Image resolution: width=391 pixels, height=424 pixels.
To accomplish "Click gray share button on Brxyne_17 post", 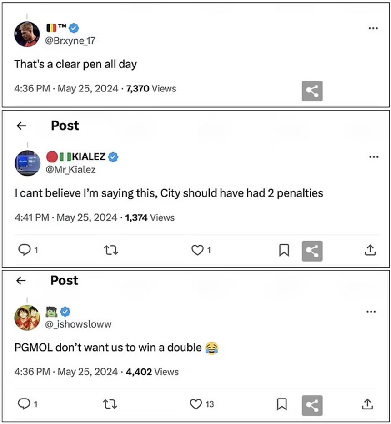I will point(312,91).
